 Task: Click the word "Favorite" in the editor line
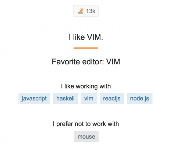[66, 62]
